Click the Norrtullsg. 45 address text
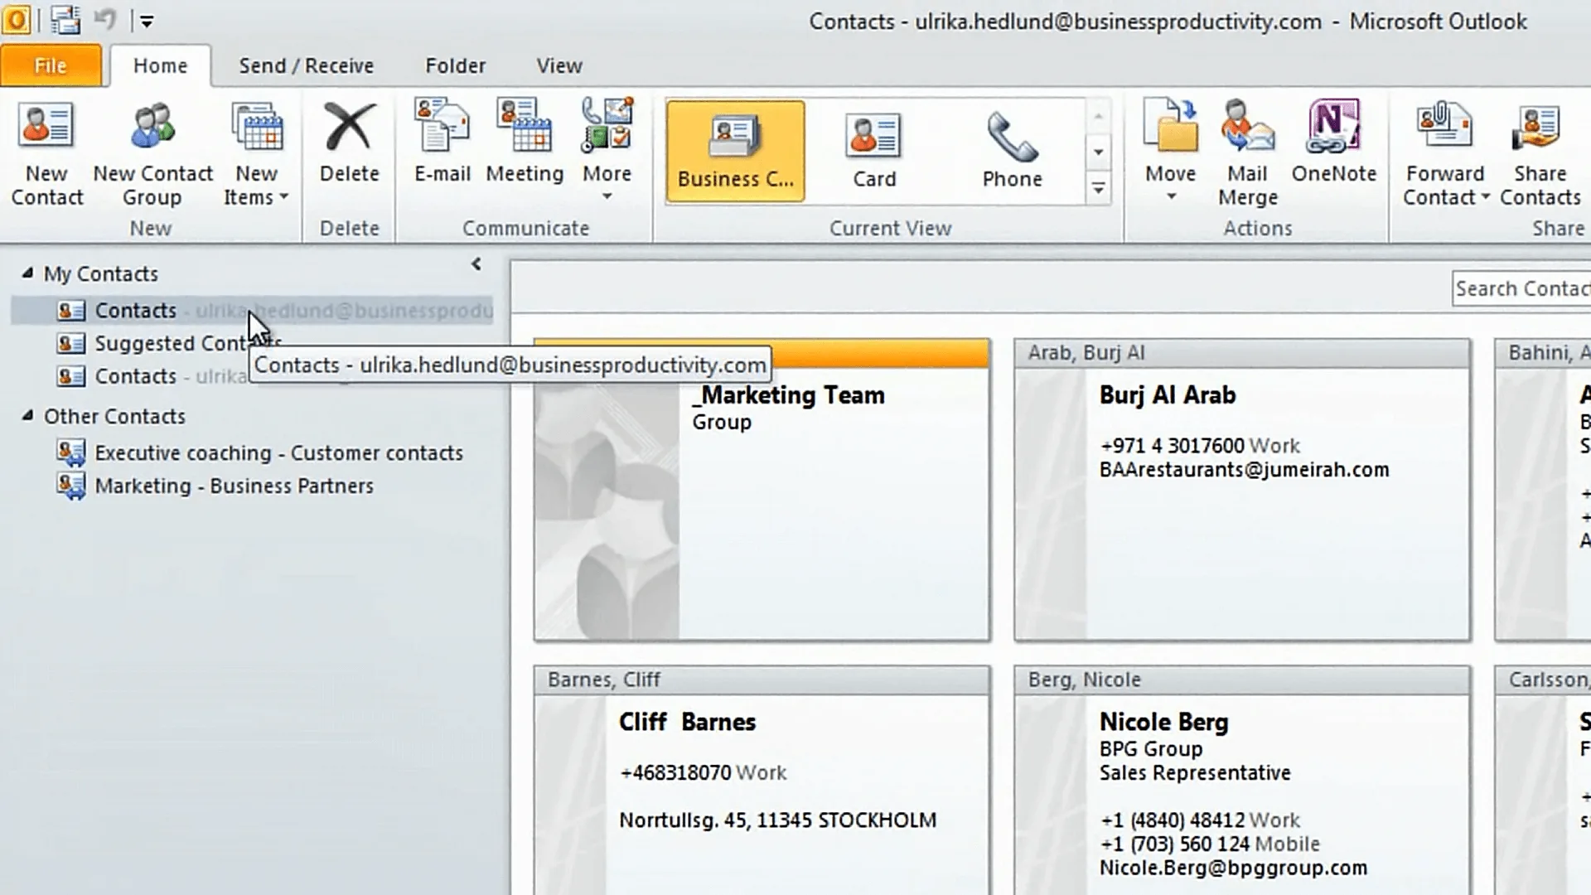This screenshot has height=895, width=1591. click(x=778, y=820)
